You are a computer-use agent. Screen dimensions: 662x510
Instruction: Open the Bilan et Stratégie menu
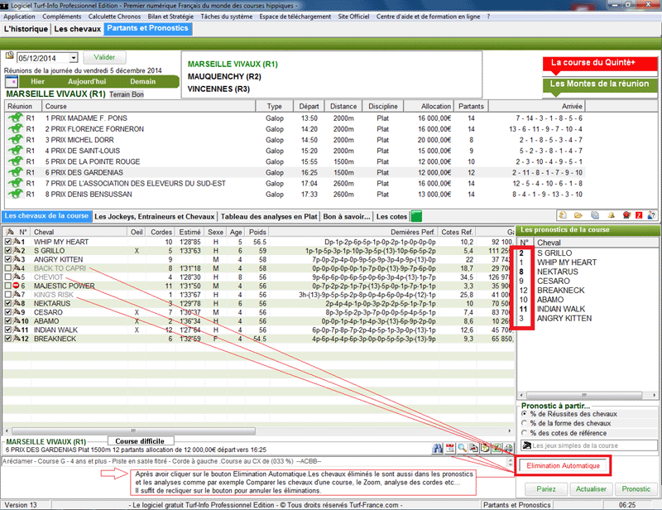click(170, 17)
